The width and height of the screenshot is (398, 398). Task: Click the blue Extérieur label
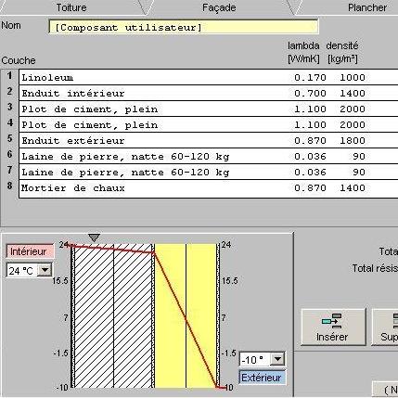click(x=262, y=378)
